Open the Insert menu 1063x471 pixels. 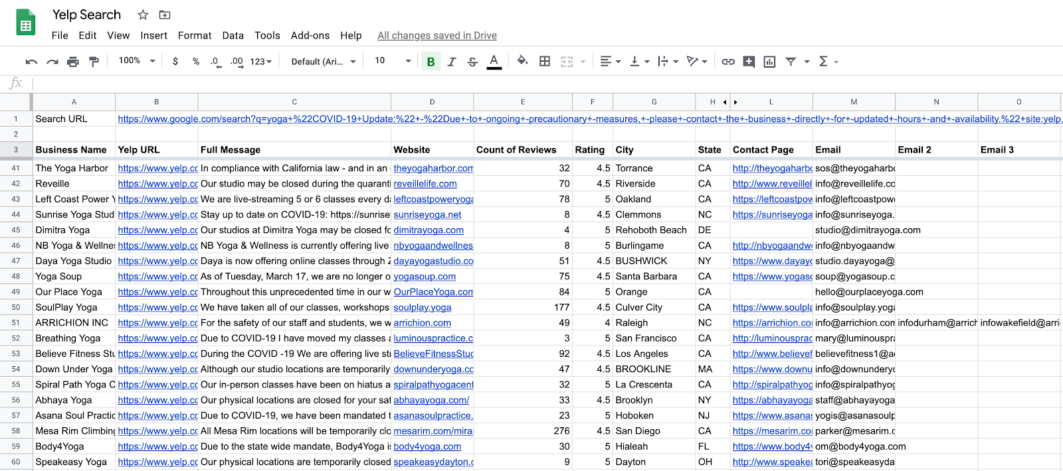[153, 36]
